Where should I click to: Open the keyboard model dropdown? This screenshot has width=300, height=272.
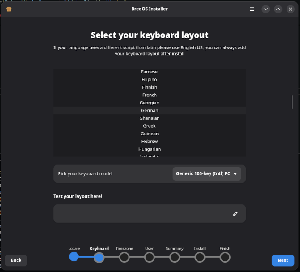207,173
